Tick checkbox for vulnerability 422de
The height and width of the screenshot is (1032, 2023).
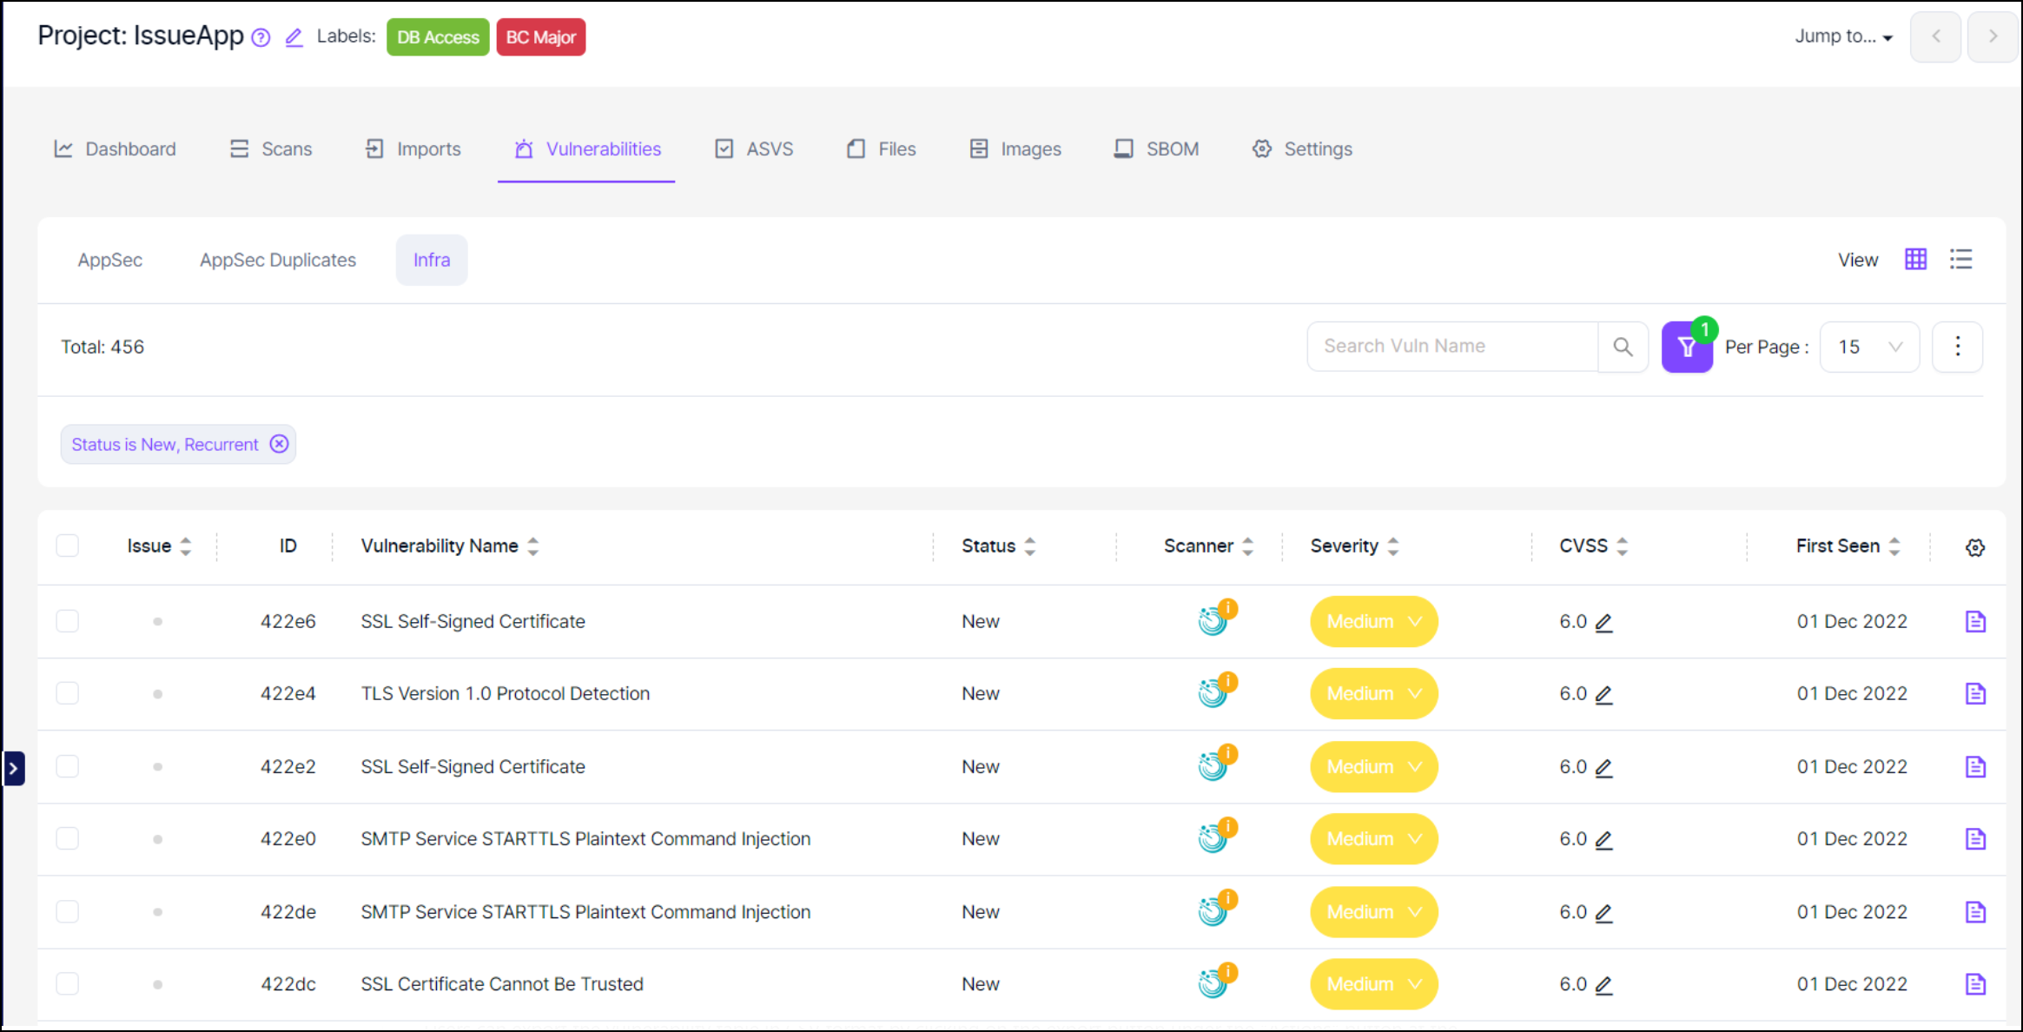(x=68, y=911)
